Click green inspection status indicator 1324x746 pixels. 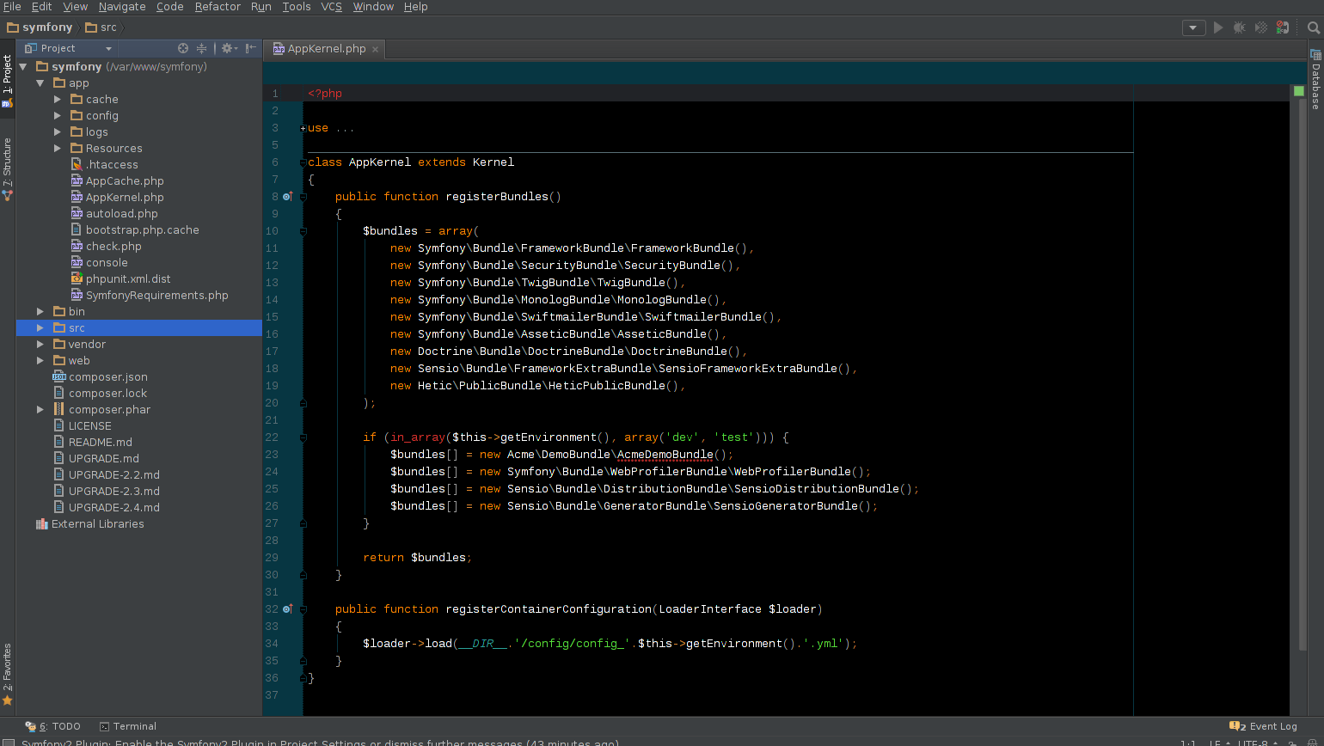(x=1298, y=91)
